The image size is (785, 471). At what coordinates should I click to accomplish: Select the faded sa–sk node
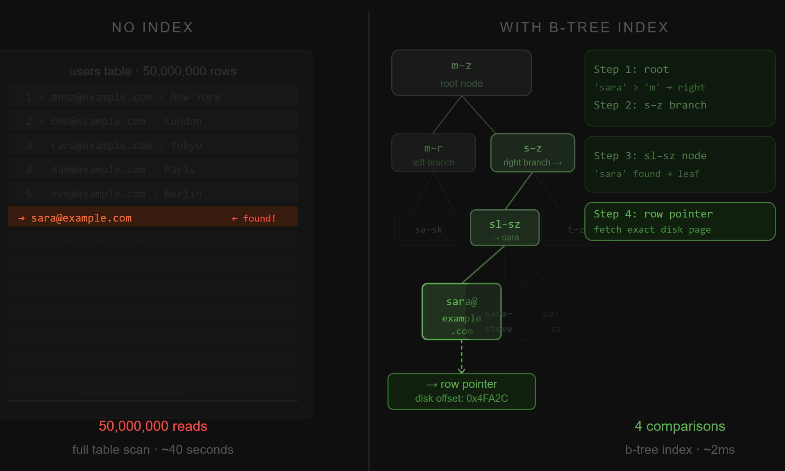[429, 228]
